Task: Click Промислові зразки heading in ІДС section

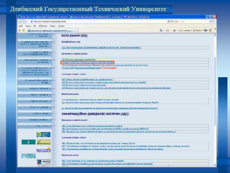Action: pyautogui.click(x=70, y=155)
